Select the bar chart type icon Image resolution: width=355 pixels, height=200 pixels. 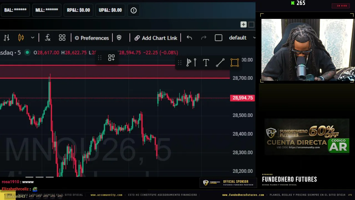coord(7,38)
